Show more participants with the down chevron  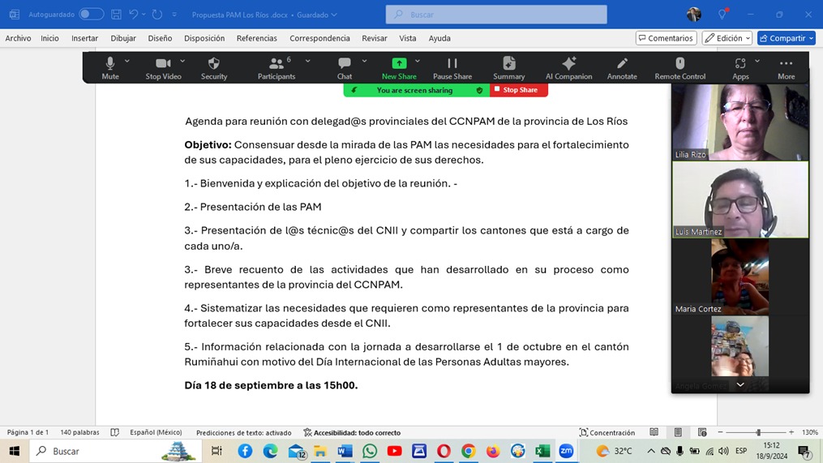(740, 385)
